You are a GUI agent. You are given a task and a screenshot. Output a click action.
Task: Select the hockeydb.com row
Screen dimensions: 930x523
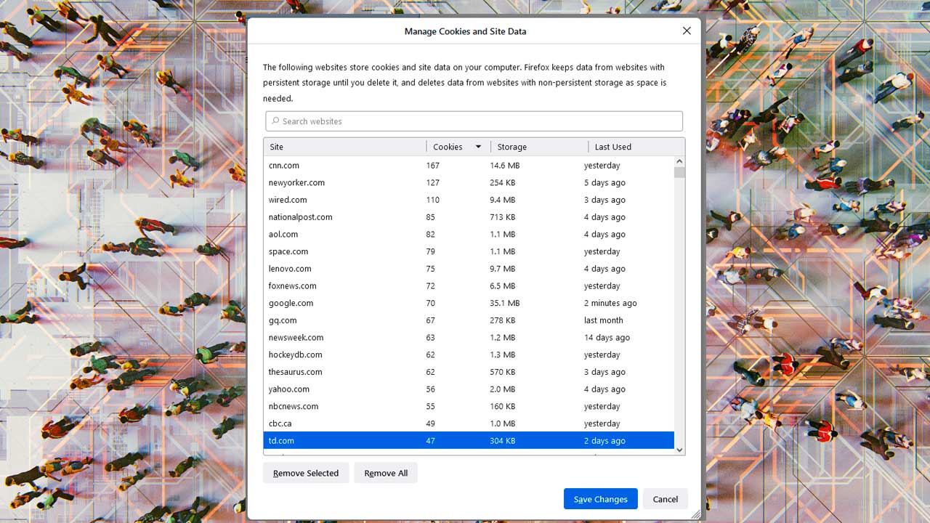coord(469,354)
